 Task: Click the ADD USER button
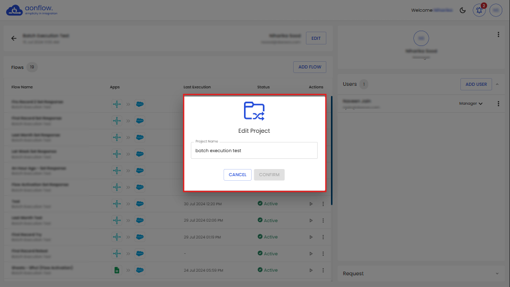(x=476, y=84)
